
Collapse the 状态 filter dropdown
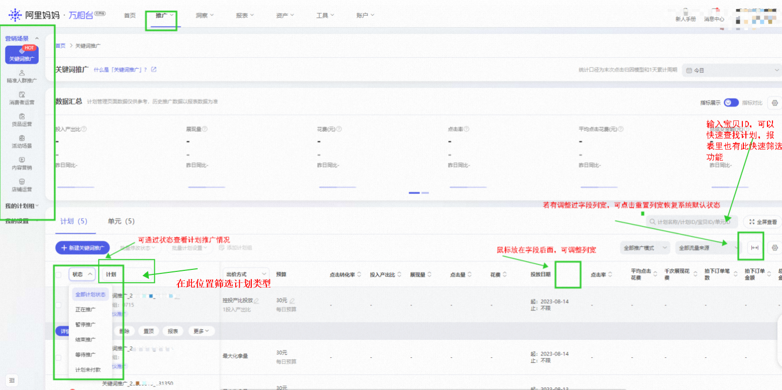coord(82,274)
